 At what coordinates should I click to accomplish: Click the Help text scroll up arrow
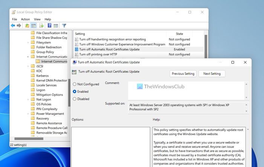pos(248,129)
